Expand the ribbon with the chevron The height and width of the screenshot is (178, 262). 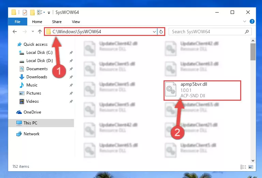(x=245, y=21)
